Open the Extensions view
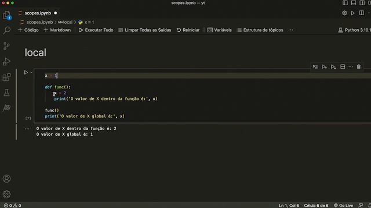The image size is (371, 208). pyautogui.click(x=6, y=77)
